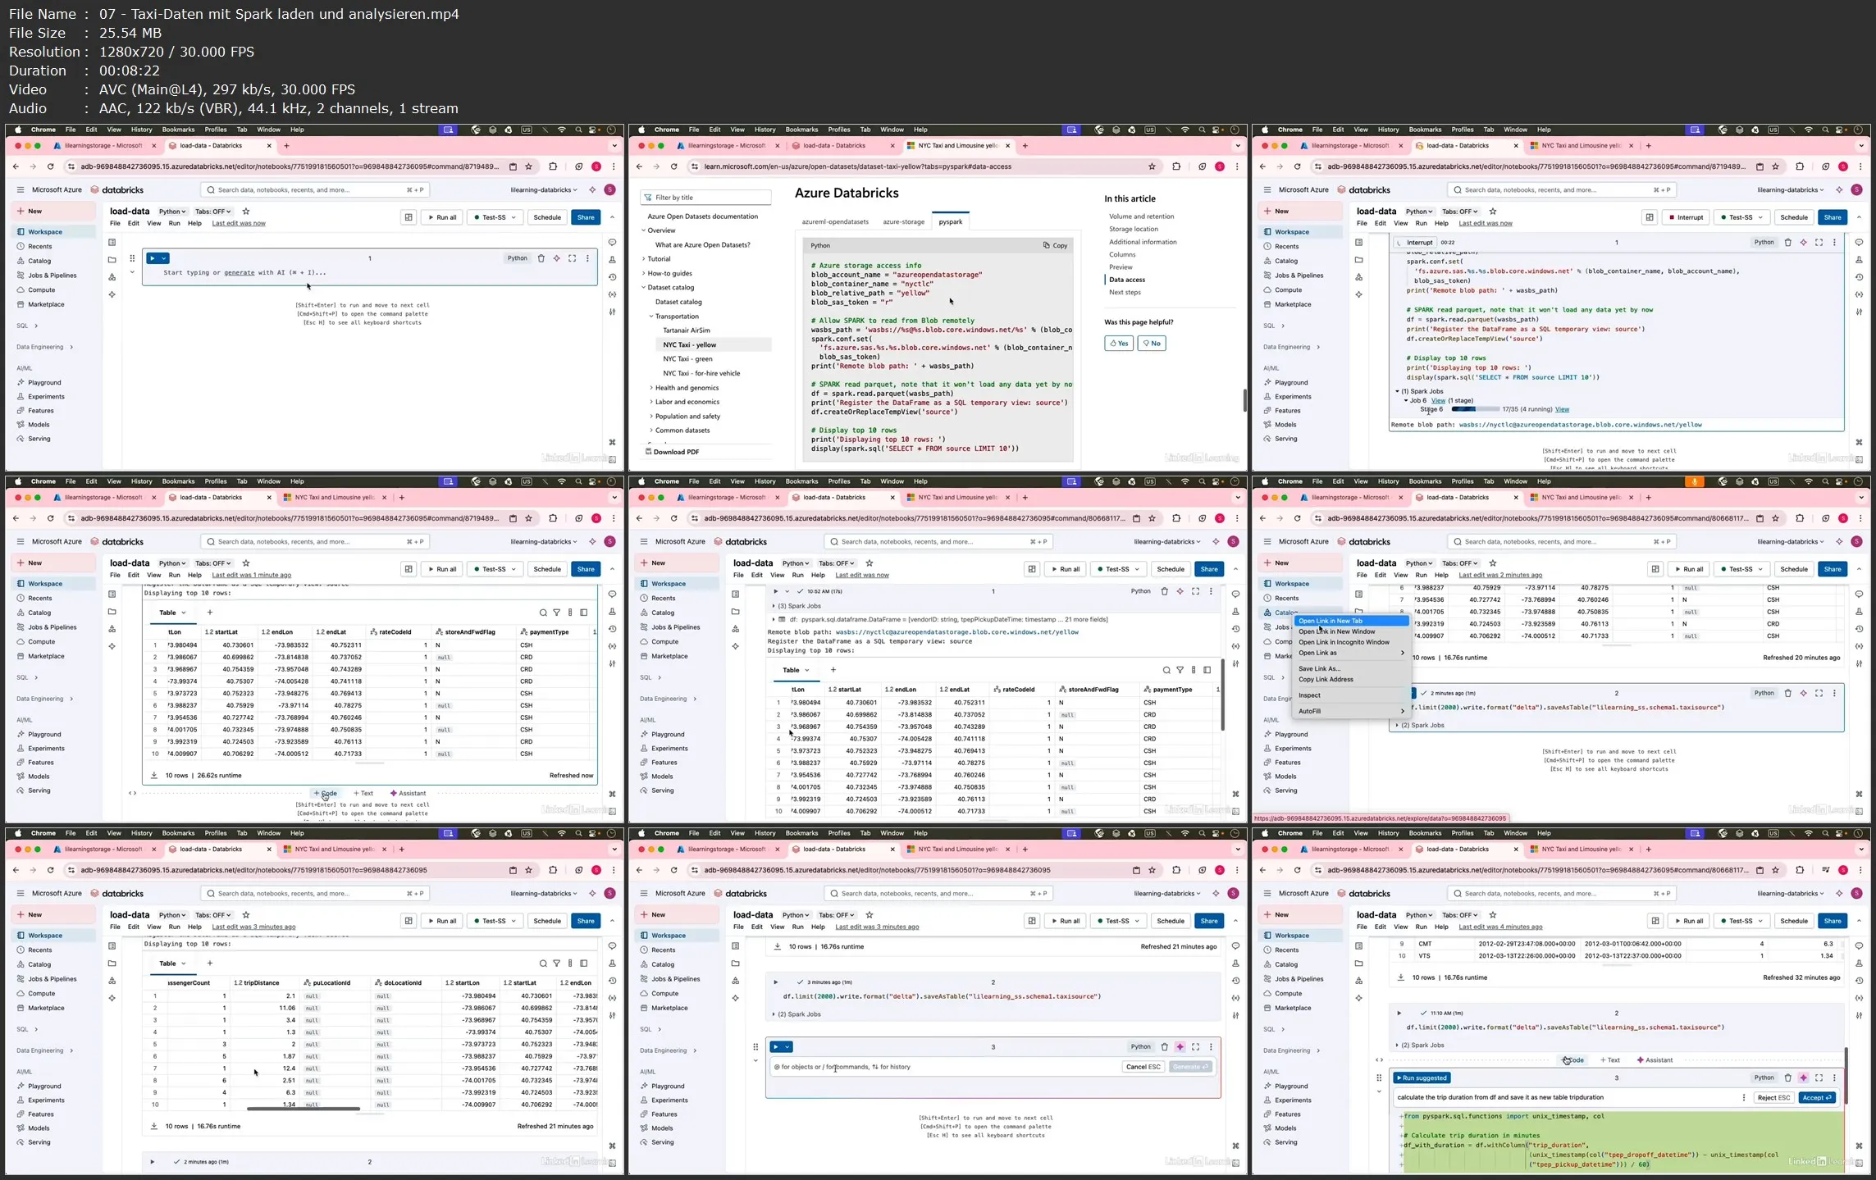Viewport: 1876px width, 1180px height.
Task: Expand Health and genomics tree node
Action: coord(651,388)
